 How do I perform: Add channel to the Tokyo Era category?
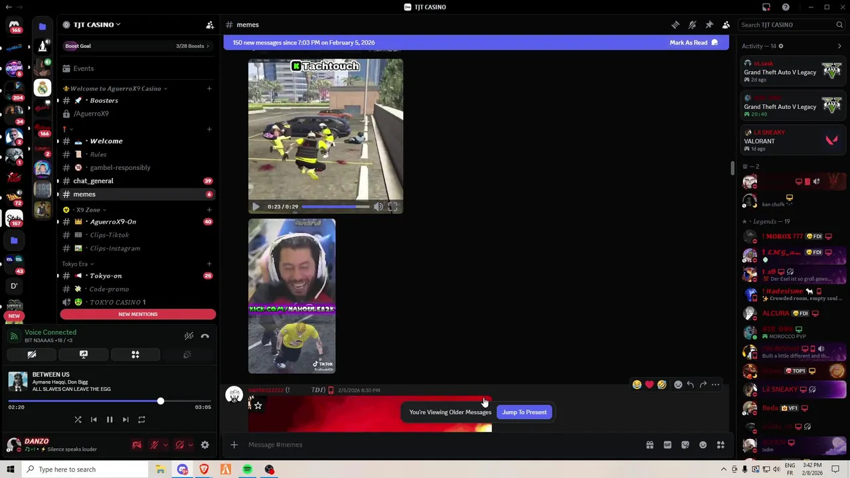(x=209, y=264)
